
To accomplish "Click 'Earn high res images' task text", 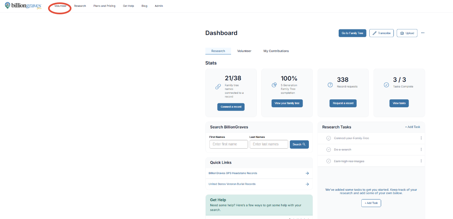I will click(x=349, y=161).
